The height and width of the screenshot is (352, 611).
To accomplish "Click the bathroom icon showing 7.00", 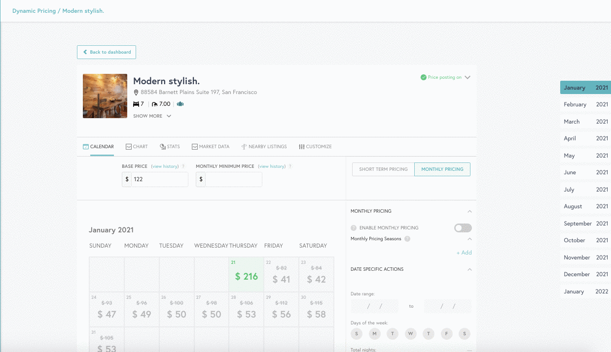I will [154, 104].
